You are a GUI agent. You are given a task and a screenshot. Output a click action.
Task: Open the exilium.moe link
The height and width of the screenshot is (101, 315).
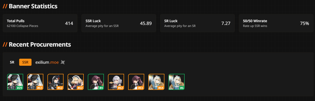(47, 62)
